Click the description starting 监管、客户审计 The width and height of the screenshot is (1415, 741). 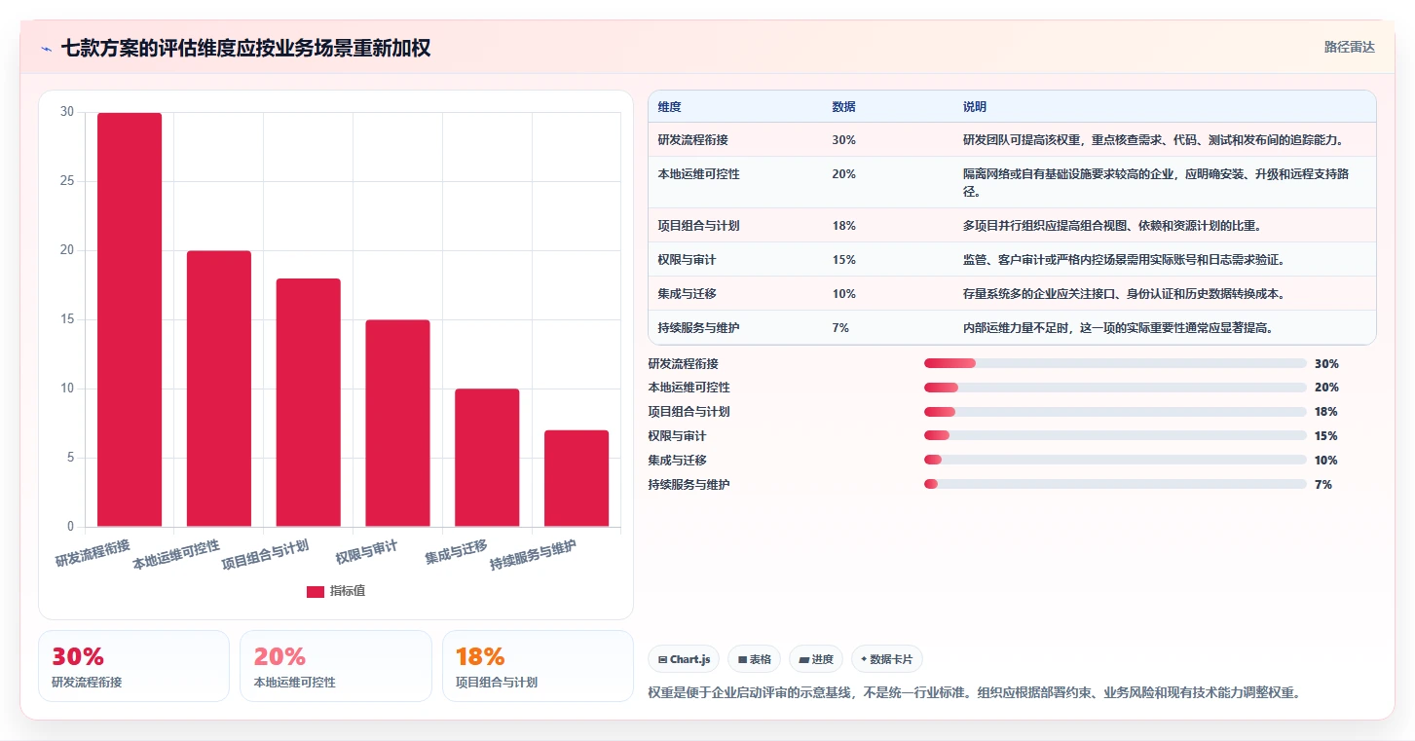tap(1124, 260)
